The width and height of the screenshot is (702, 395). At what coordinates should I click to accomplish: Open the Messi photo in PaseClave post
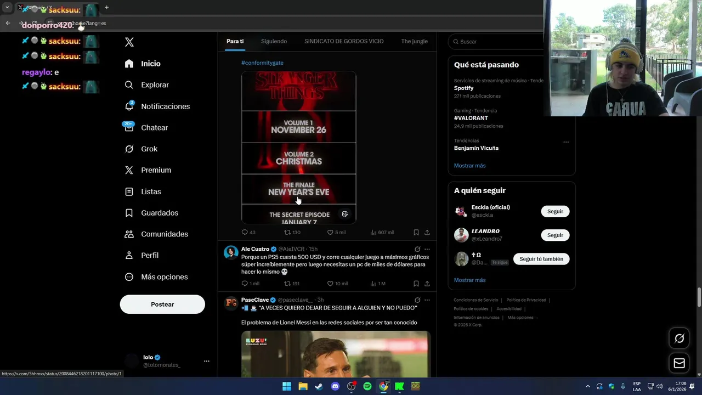coord(336,354)
